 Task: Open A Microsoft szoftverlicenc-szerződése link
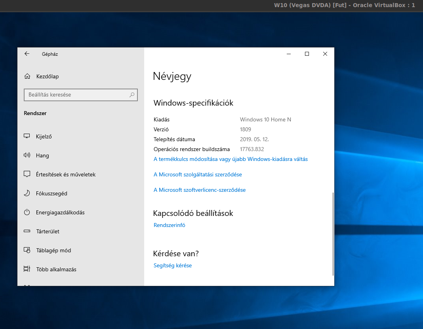(x=200, y=190)
